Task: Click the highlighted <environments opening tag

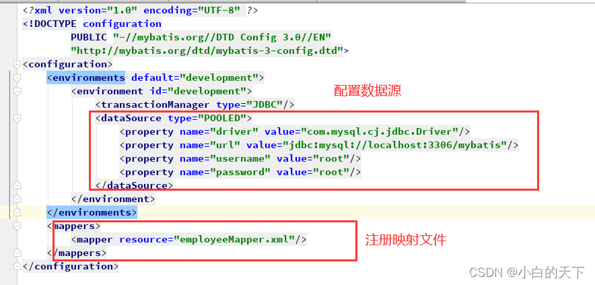Action: click(85, 78)
